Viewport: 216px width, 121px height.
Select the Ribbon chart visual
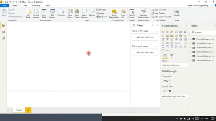point(185,36)
